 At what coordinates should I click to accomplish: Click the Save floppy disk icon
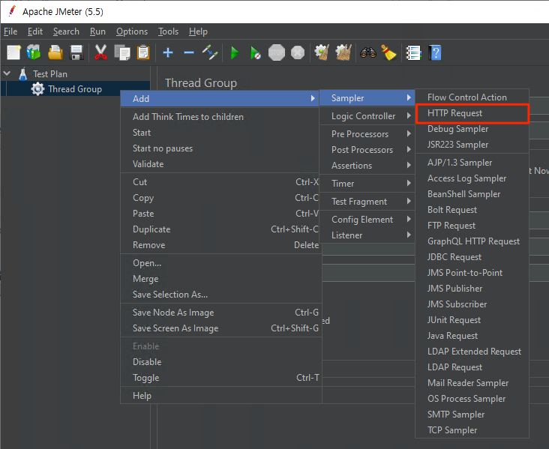click(76, 52)
